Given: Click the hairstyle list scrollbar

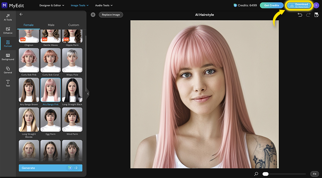Looking at the screenshot, I should point(86,64).
